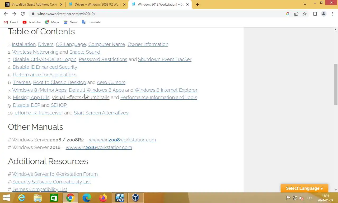Open Performance for Applications link
This screenshot has width=338, height=203.
click(45, 75)
